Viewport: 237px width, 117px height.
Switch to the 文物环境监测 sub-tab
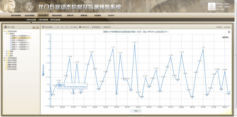[x=43, y=20]
